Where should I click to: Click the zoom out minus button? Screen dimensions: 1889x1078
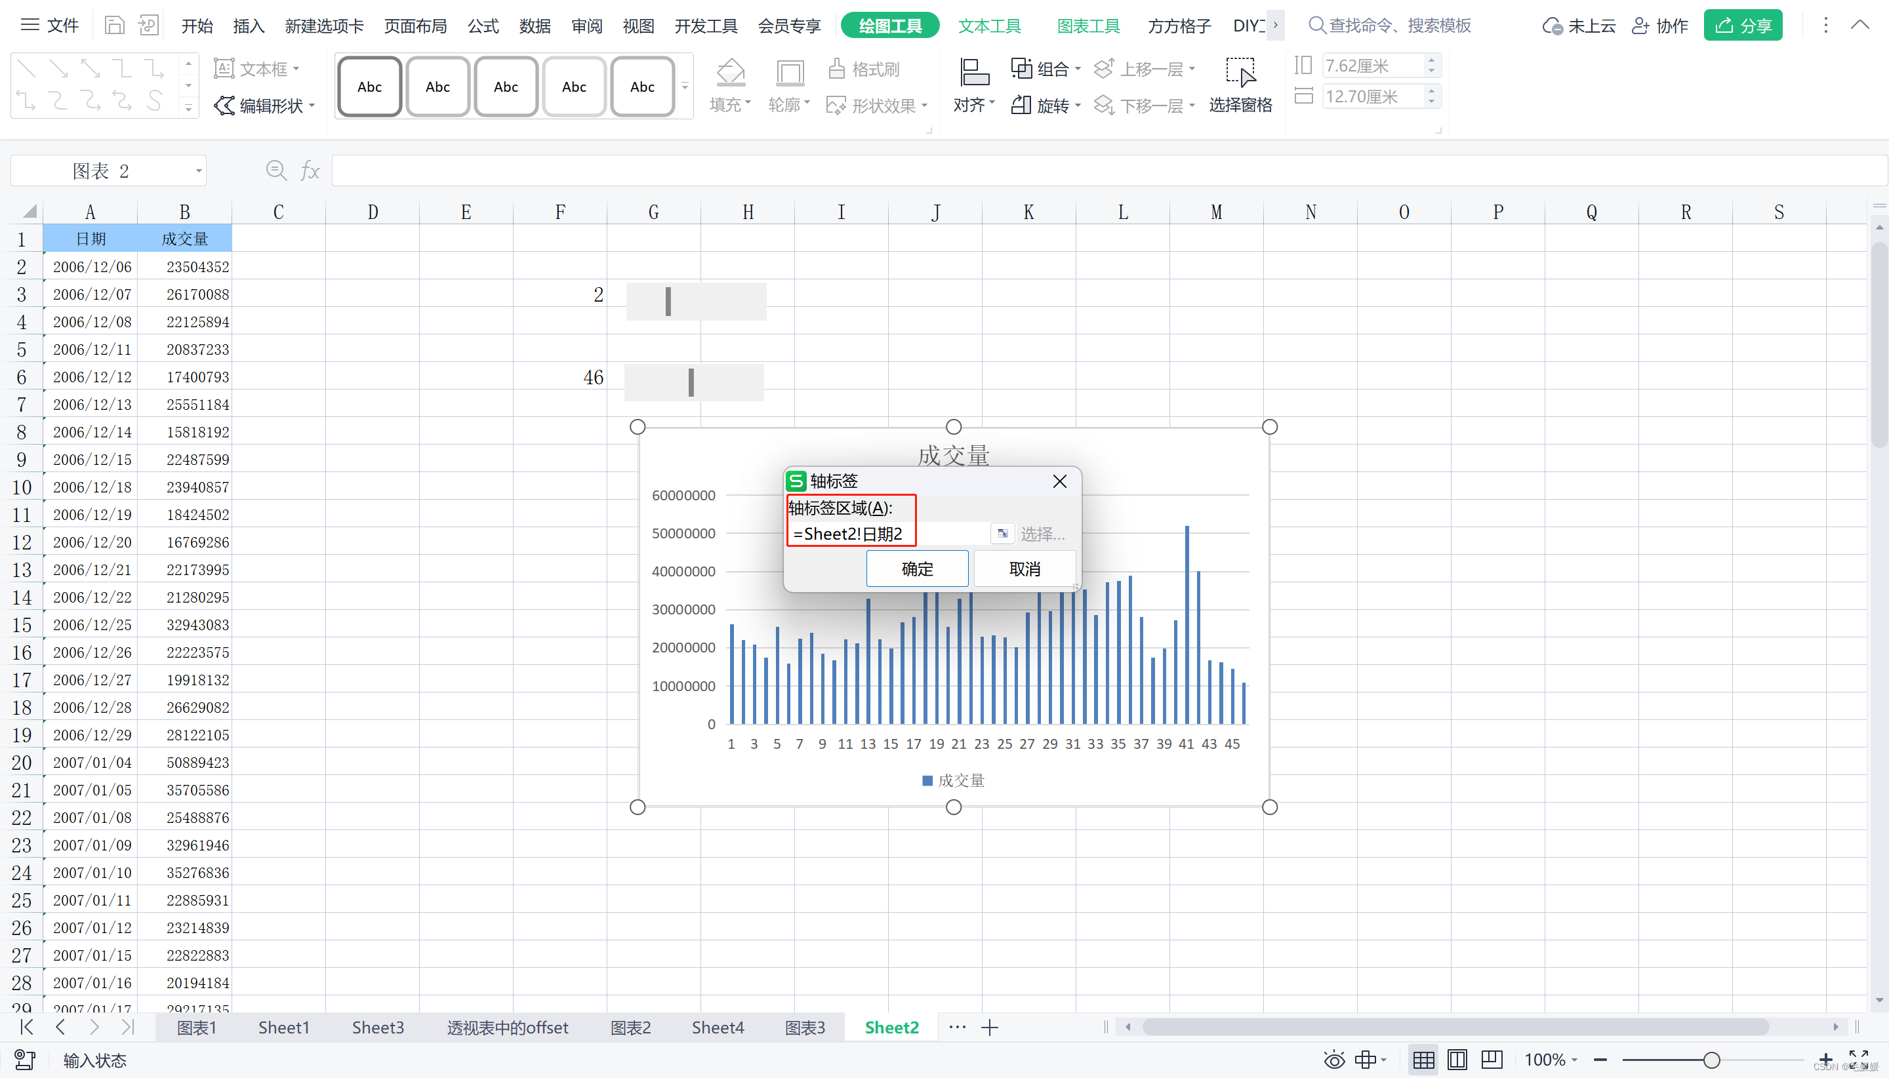tap(1600, 1060)
